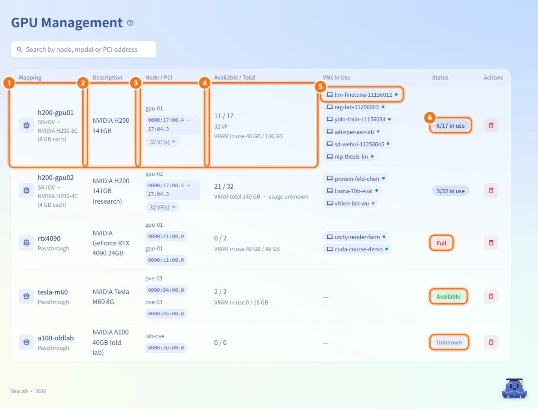This screenshot has height=409, width=538.
Task: Click the help icon beside GPU Management
Action: click(130, 23)
